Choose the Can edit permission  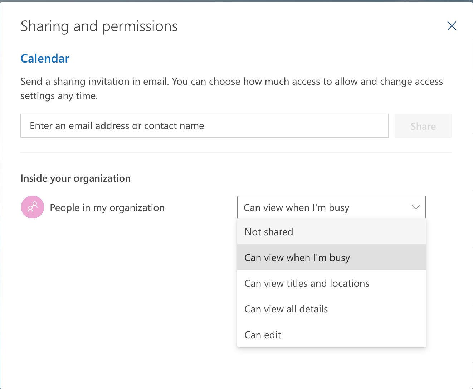pos(332,335)
